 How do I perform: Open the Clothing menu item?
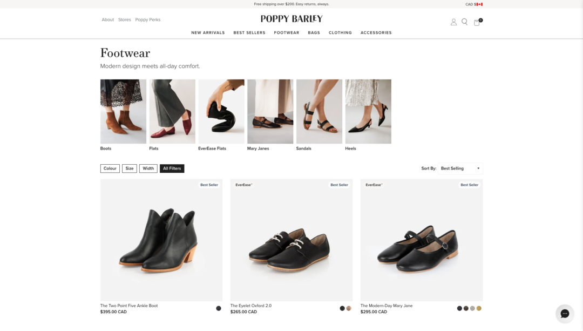pos(340,33)
